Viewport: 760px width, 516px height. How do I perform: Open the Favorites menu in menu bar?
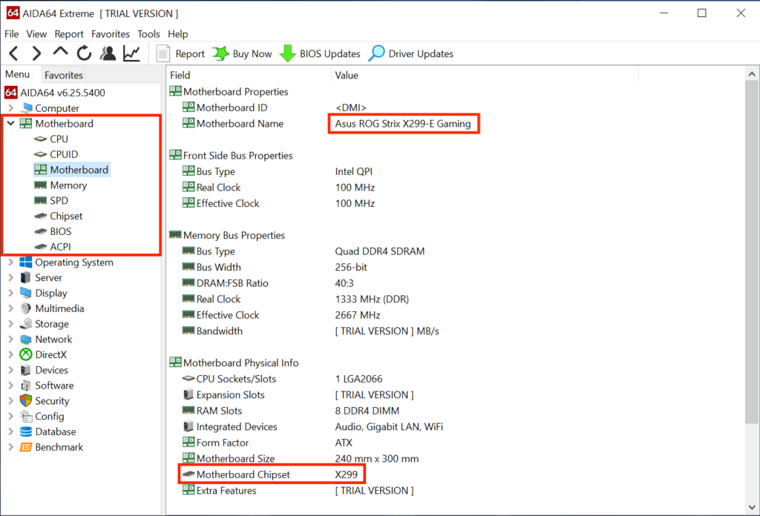coord(111,34)
